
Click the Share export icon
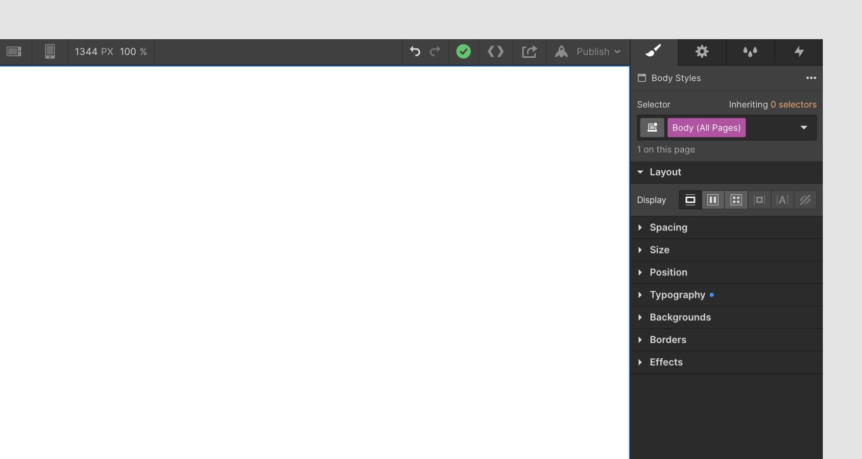coord(529,51)
